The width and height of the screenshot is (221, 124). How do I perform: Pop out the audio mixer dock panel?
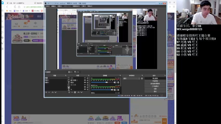120,76
